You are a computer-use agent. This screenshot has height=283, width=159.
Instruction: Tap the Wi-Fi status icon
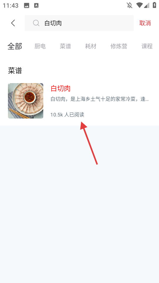tap(140, 5)
